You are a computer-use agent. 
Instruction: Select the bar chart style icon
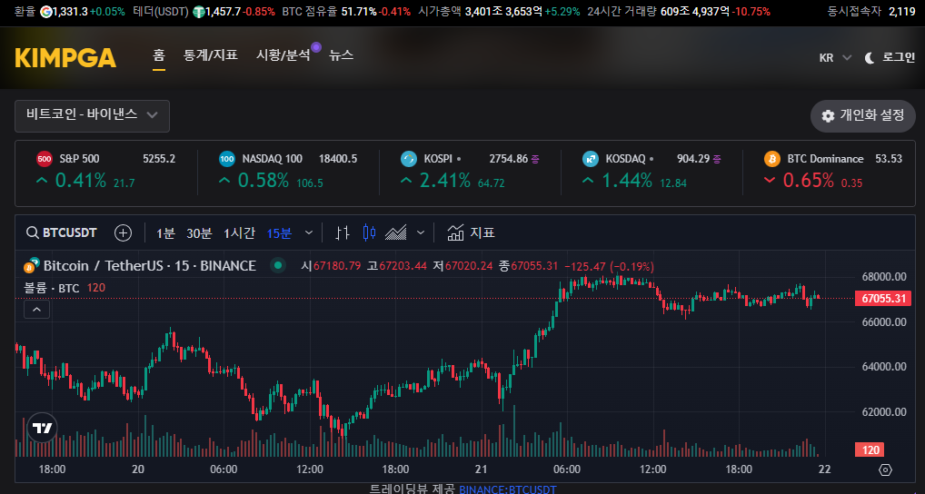[x=343, y=232]
